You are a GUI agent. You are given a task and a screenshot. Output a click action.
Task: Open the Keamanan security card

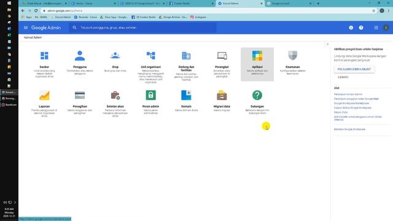293,64
